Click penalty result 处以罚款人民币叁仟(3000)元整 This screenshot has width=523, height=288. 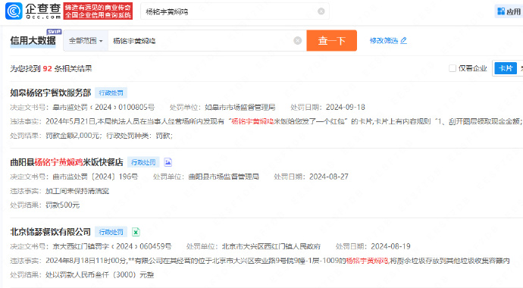[100, 275]
